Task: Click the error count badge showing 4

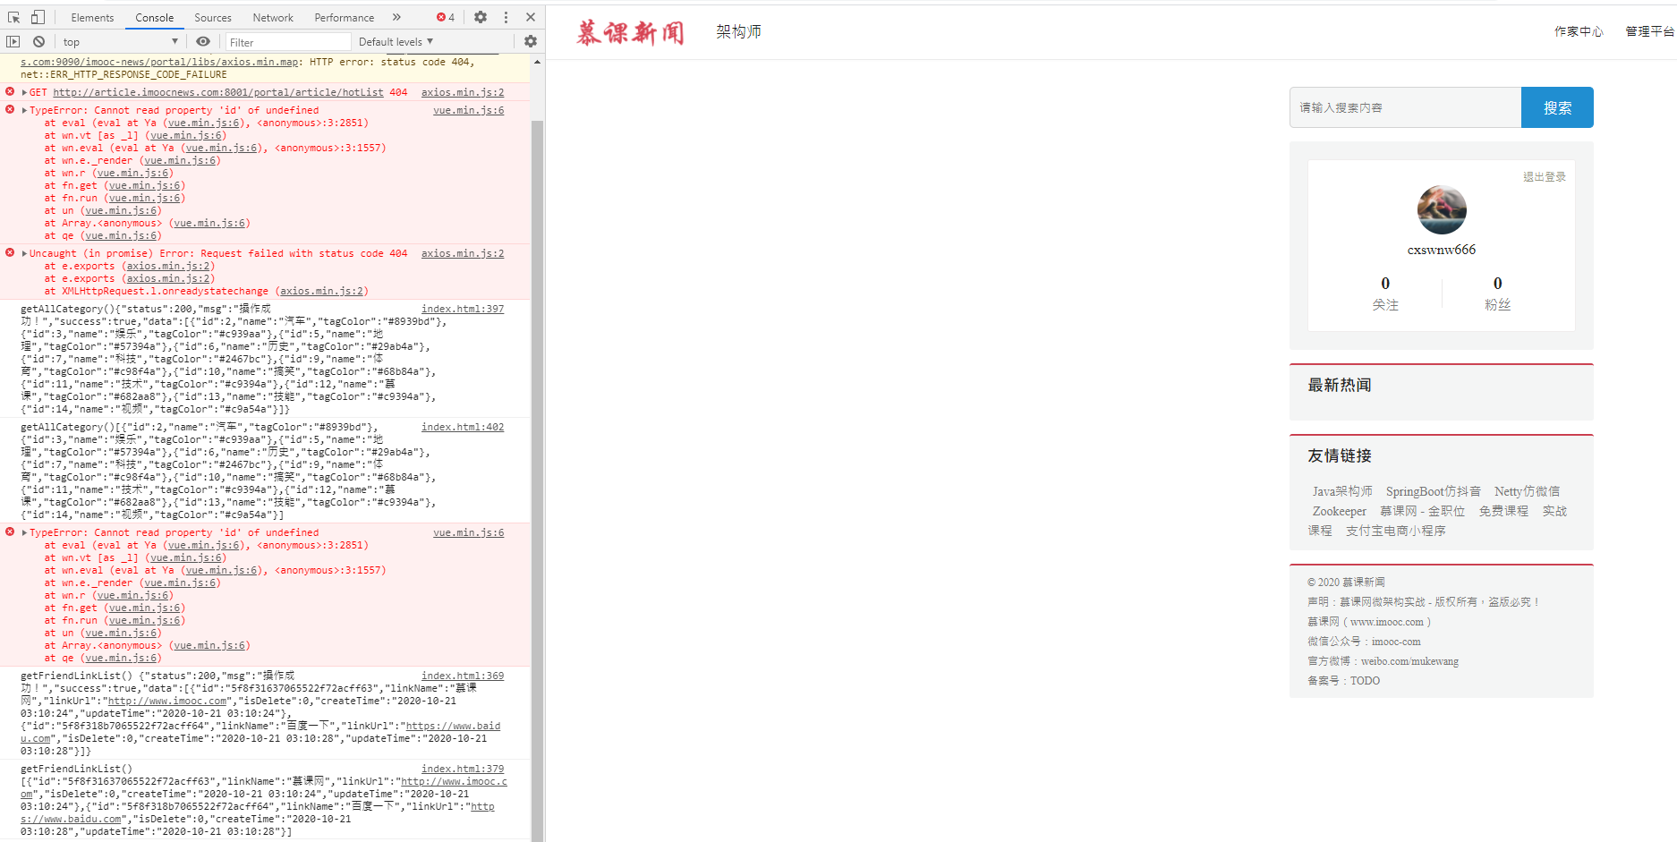Action: coord(446,17)
